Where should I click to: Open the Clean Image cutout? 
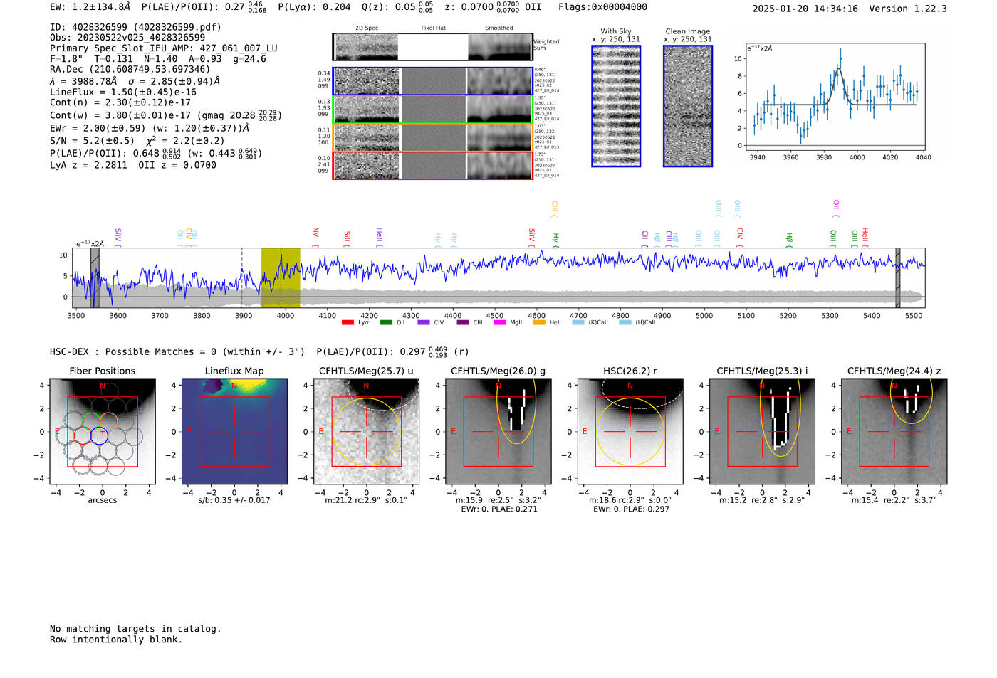pyautogui.click(x=688, y=106)
